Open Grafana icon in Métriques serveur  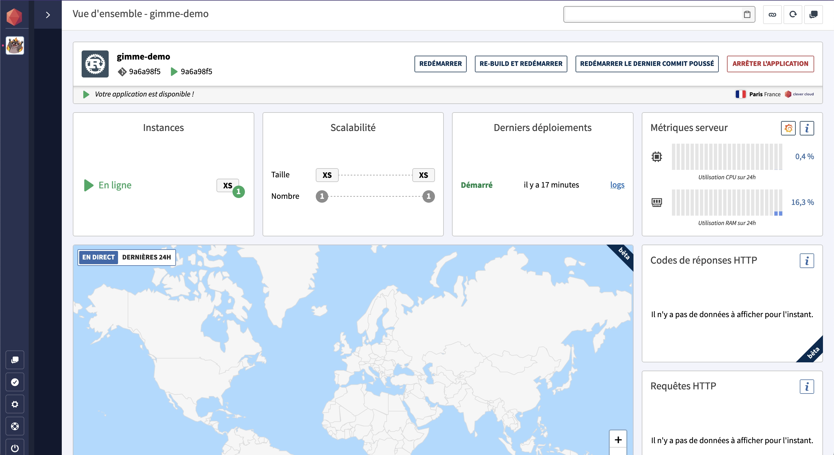click(788, 128)
